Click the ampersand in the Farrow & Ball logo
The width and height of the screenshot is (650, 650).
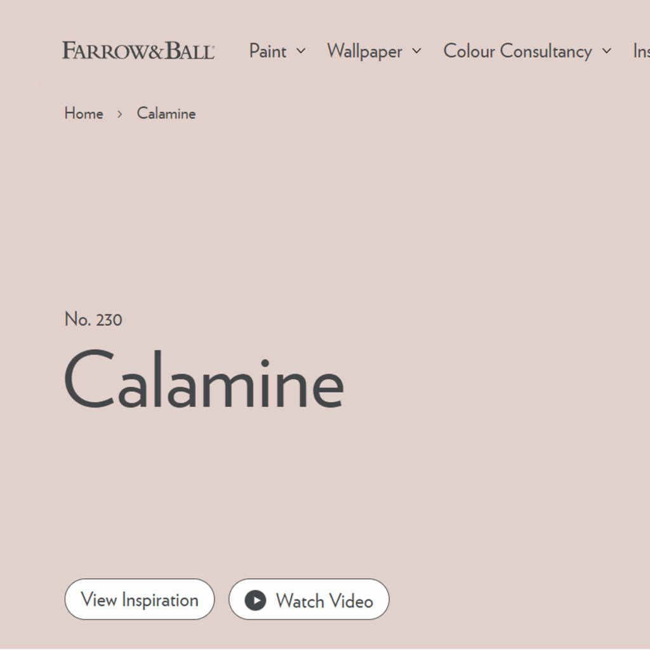pos(157,51)
